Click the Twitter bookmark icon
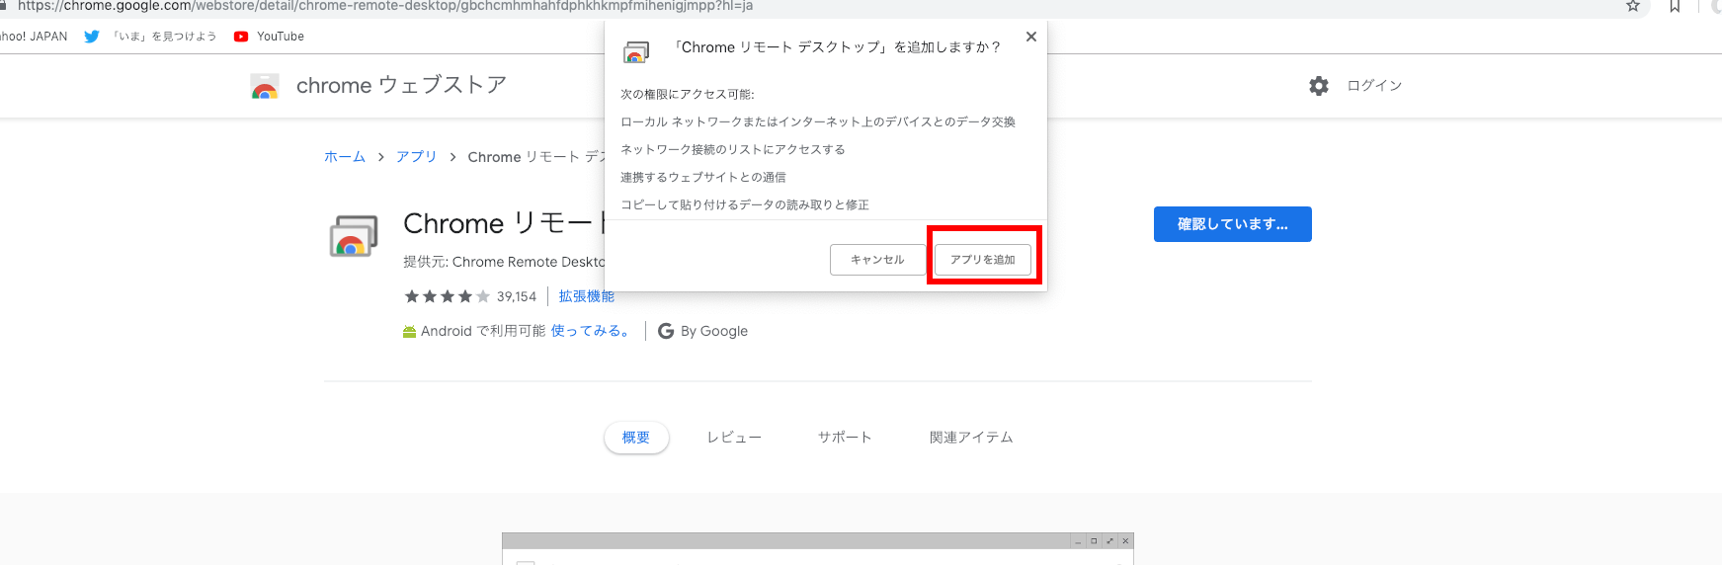 [x=92, y=37]
